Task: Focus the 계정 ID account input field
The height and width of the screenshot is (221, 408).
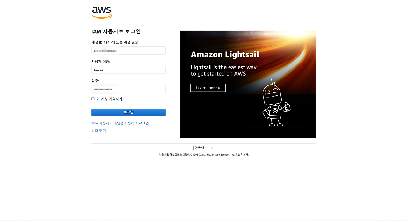Action: [128, 50]
